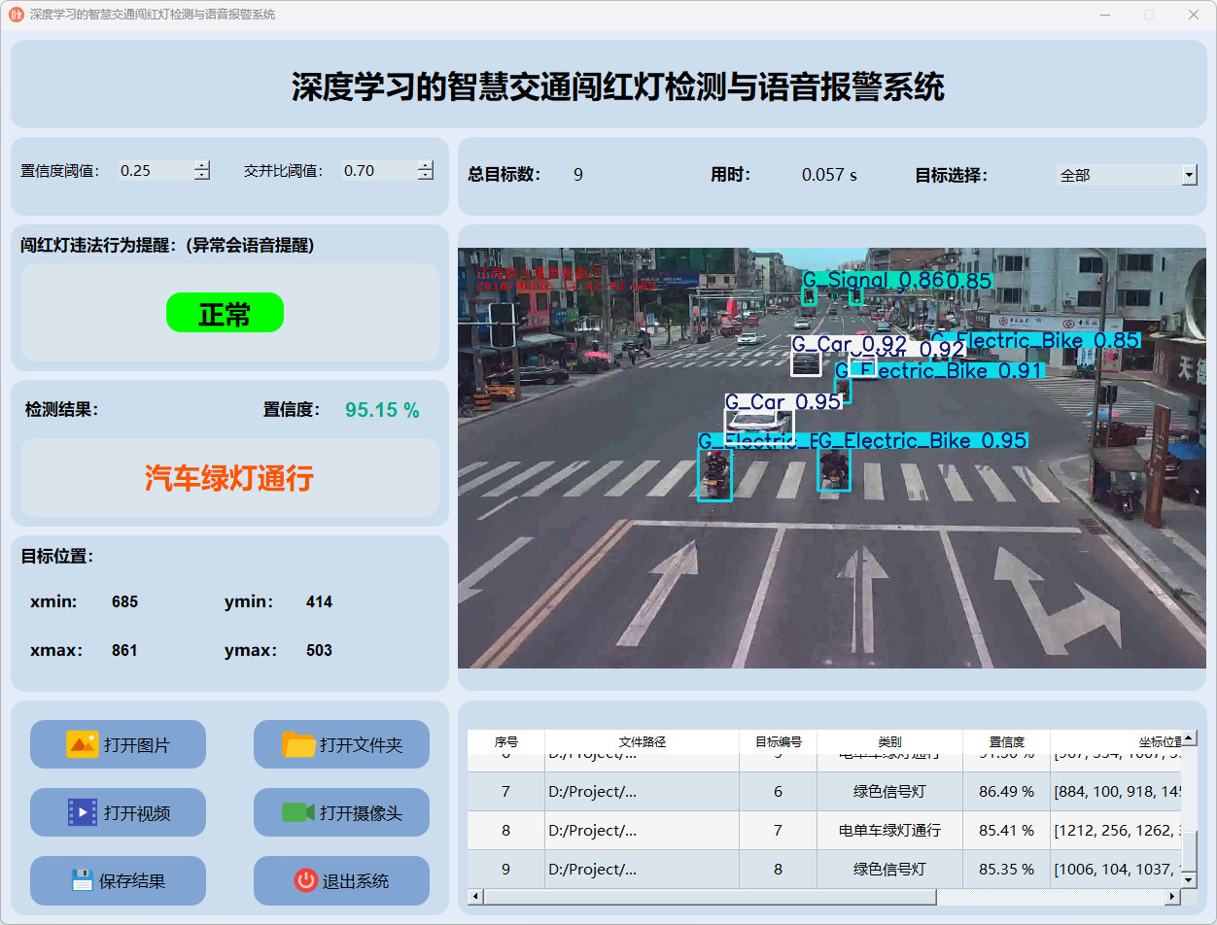Select row 7 green signal light entry
This screenshot has height=925, width=1217.
[889, 792]
